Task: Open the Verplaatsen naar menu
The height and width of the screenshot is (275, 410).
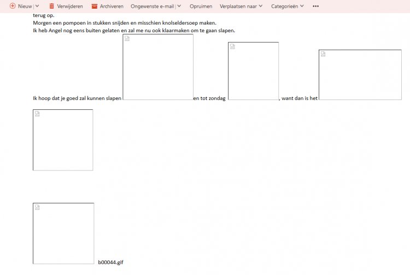Action: point(241,6)
